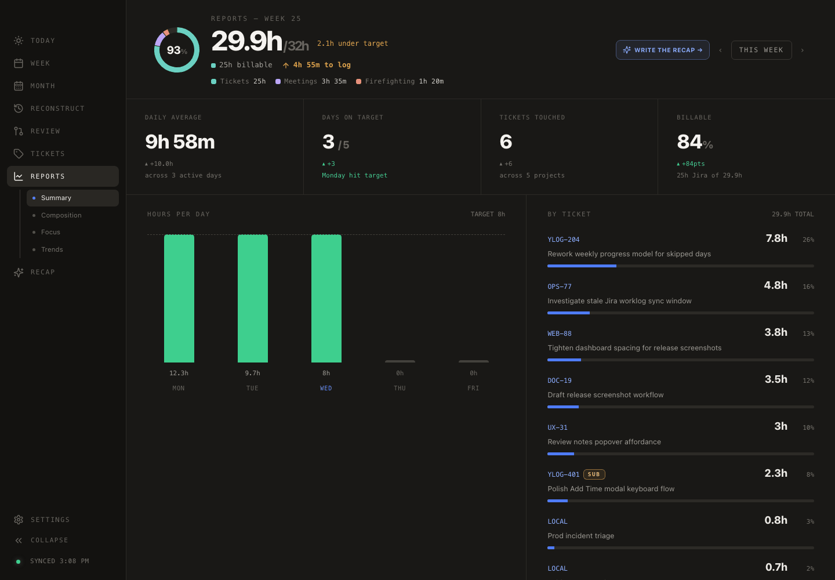Screen dimensions: 835x580
Task: Open the This Week selector
Action: click(761, 50)
